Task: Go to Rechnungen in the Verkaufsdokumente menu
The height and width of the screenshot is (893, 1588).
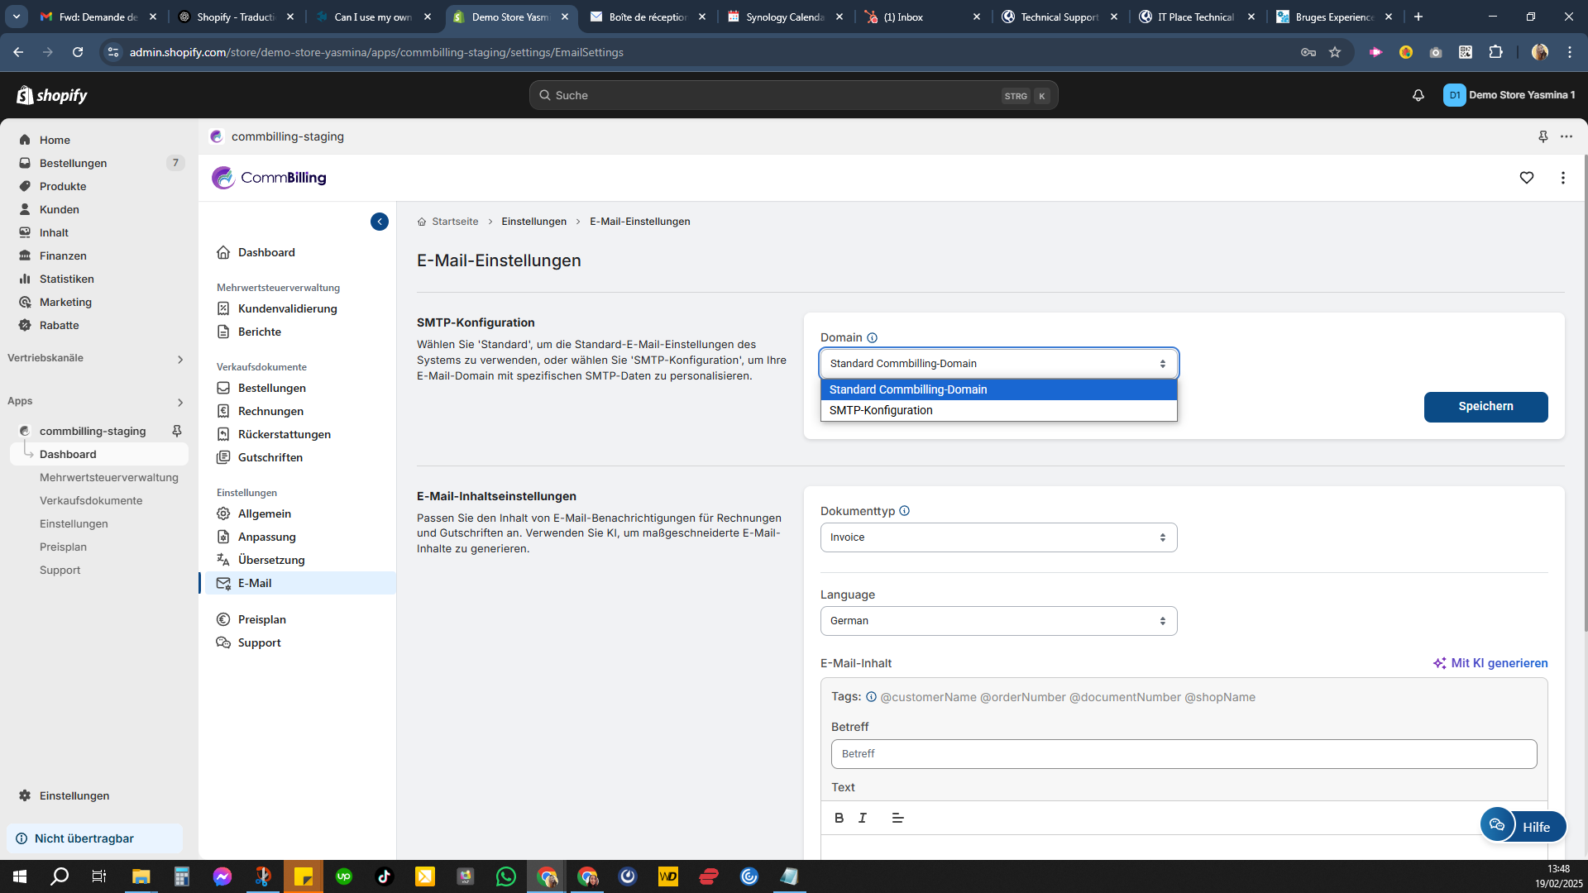Action: [x=270, y=411]
